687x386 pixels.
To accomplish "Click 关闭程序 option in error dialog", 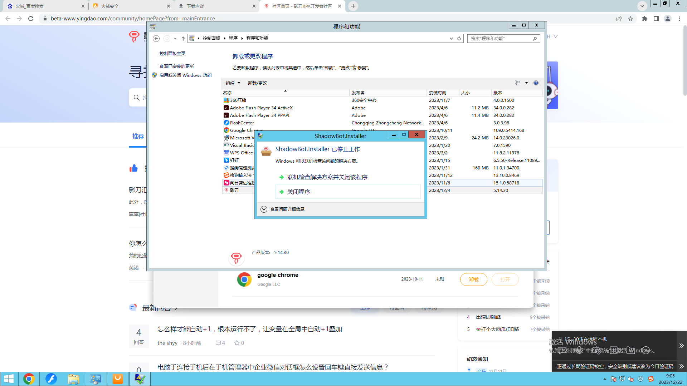I will point(299,192).
